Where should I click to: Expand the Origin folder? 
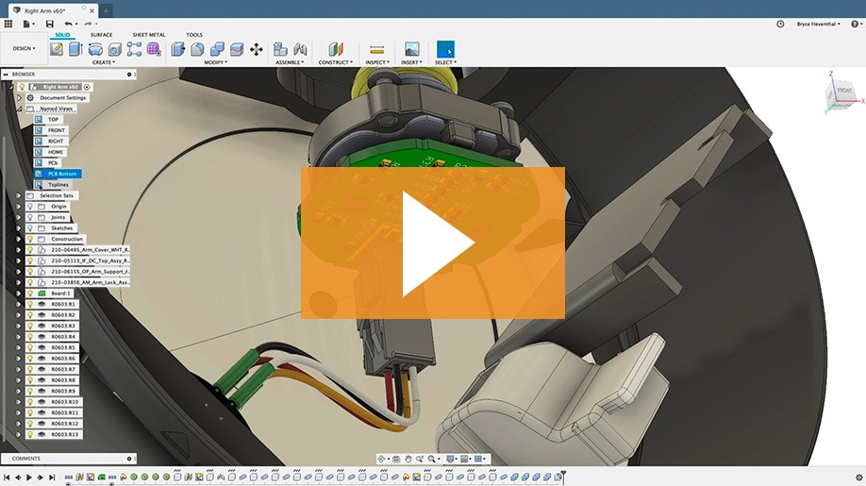(x=19, y=206)
